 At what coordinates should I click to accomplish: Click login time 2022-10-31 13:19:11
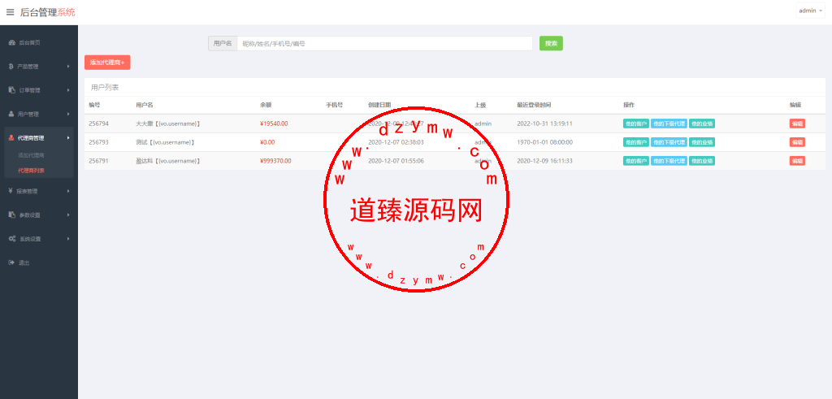544,124
